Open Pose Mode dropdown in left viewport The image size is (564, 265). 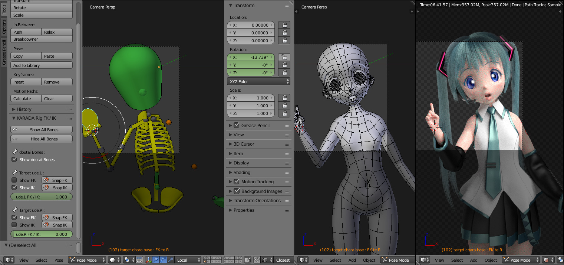tap(86, 260)
